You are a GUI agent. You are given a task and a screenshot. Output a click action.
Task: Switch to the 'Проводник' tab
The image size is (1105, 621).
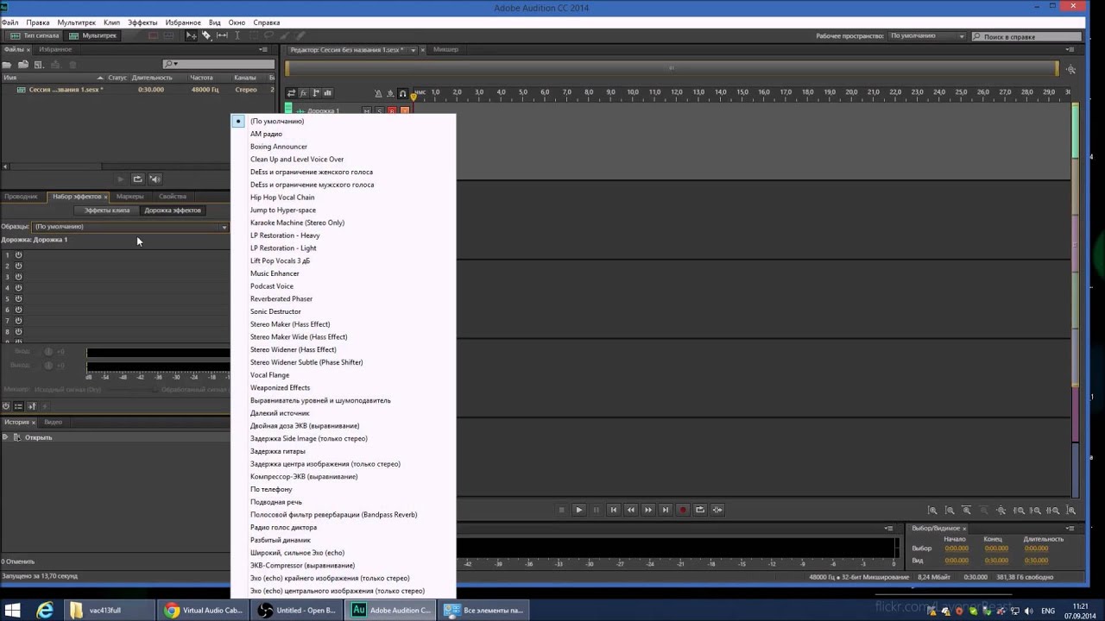click(x=21, y=197)
